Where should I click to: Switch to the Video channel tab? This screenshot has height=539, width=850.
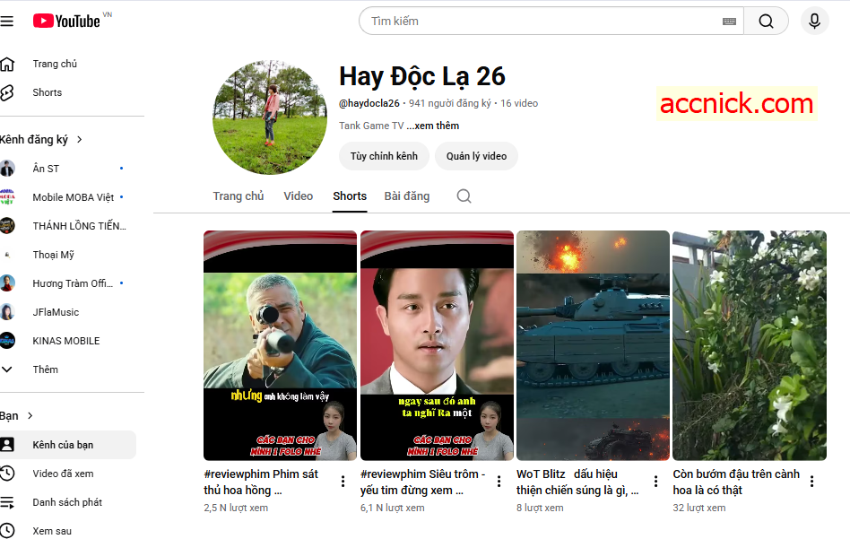coord(299,196)
